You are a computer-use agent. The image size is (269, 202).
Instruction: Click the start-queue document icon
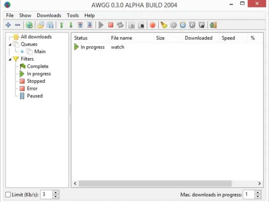(131, 25)
